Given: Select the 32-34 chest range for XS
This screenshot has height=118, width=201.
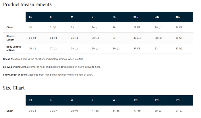Looking at the screenshot, I should click(x=32, y=111).
